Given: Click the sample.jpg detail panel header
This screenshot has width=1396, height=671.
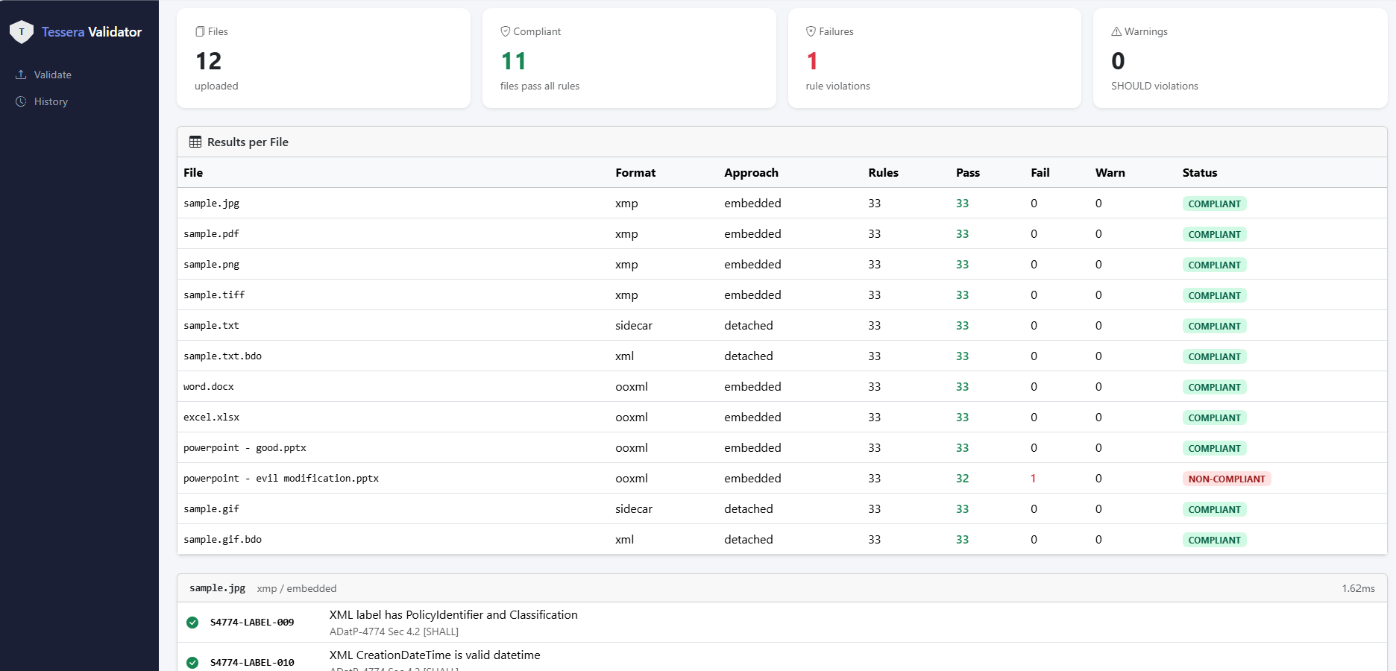Looking at the screenshot, I should [782, 588].
